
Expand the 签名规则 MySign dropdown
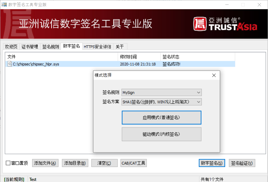162,93
